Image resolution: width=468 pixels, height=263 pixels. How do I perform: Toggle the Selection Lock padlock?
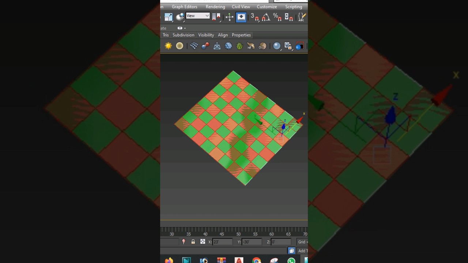(193, 242)
